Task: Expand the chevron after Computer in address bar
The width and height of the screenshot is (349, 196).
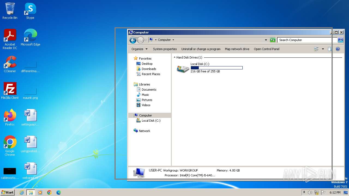Action: coord(173,40)
